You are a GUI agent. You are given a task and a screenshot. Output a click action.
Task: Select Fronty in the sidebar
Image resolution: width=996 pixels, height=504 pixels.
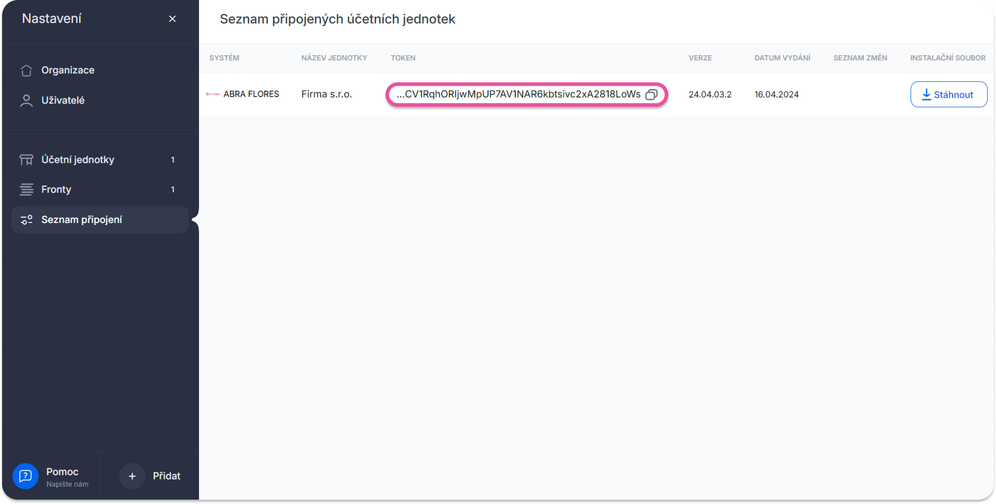coord(57,190)
